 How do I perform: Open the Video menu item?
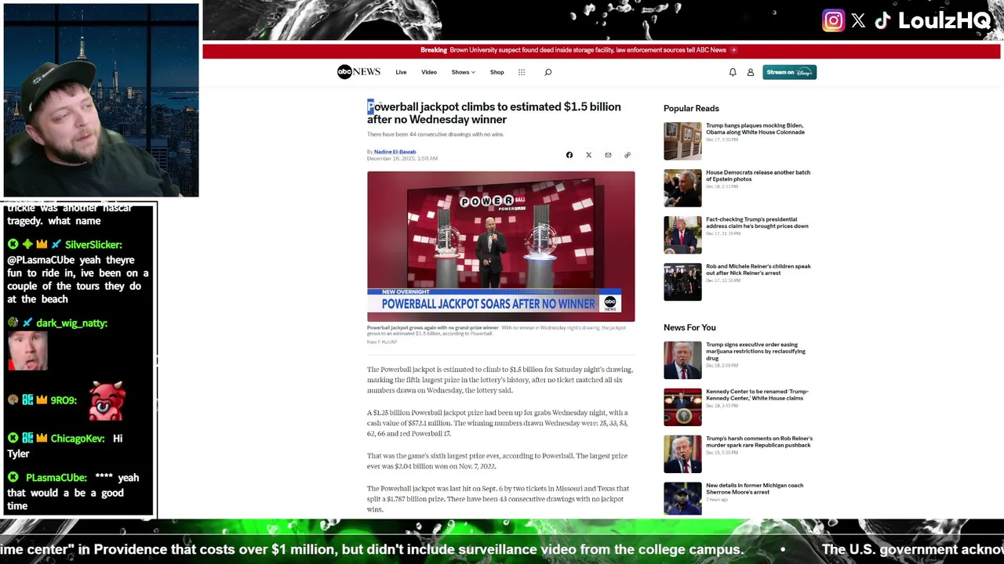[x=429, y=72]
